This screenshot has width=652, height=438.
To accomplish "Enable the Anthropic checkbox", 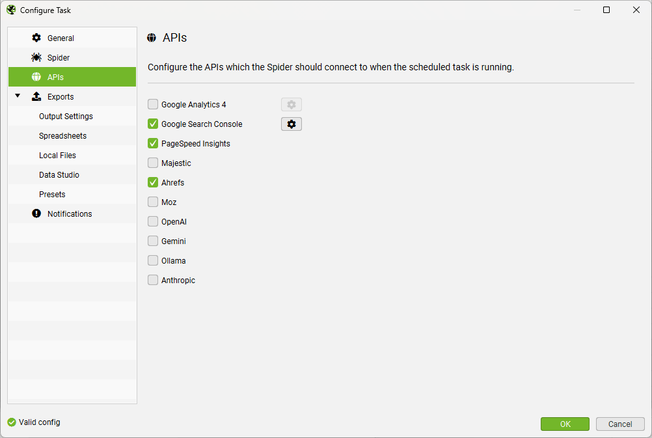I will [153, 280].
